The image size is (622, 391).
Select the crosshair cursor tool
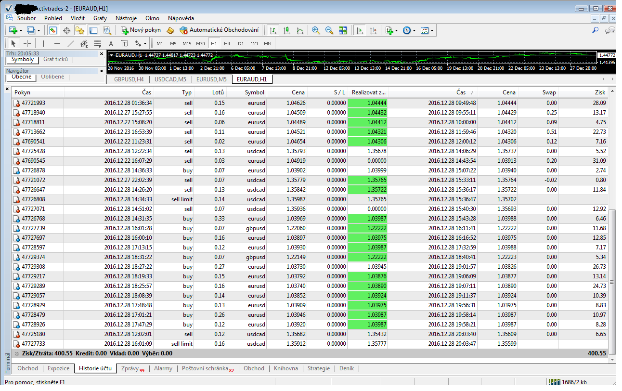[27, 43]
